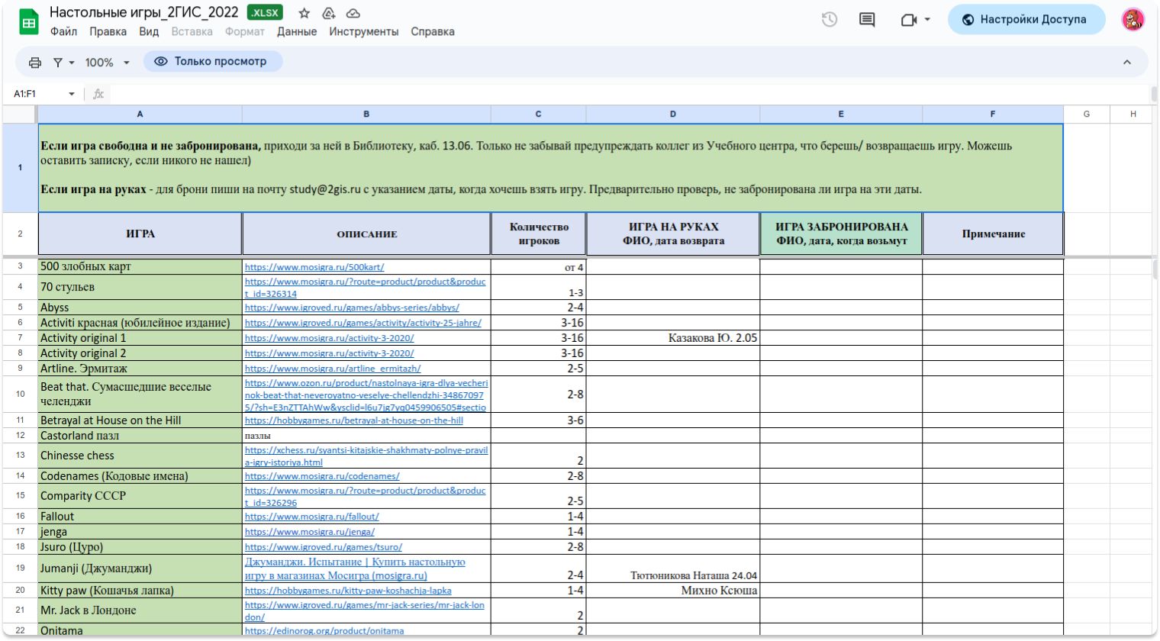The height and width of the screenshot is (641, 1160).
Task: Select the Castorland пазл cell
Action: 140,436
